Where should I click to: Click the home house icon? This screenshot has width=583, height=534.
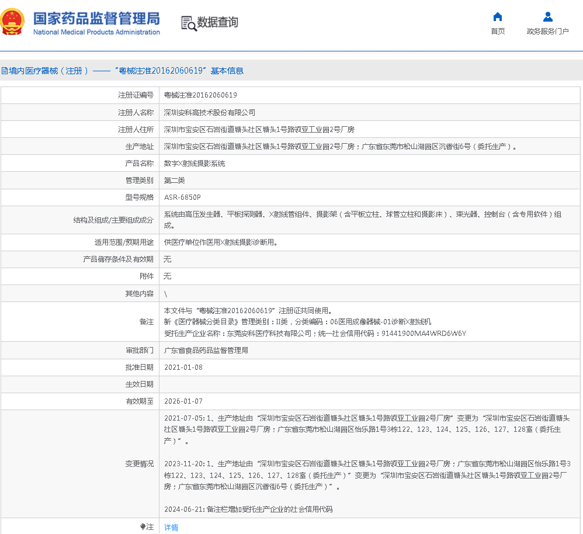(x=498, y=17)
